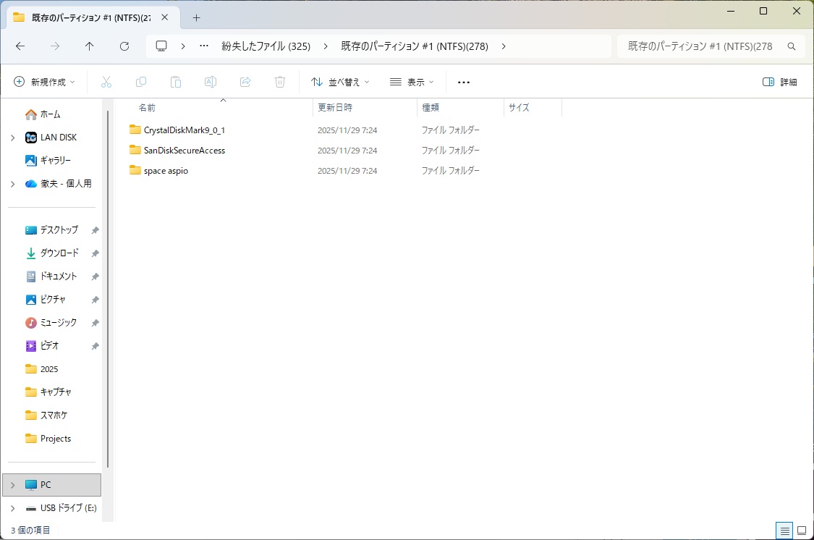Click the Paste clipboard icon
Viewport: 814px width, 540px height.
pos(176,82)
